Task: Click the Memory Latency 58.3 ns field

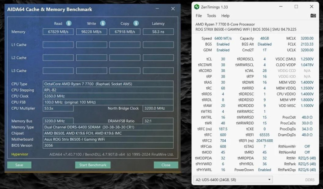Action: [158, 32]
